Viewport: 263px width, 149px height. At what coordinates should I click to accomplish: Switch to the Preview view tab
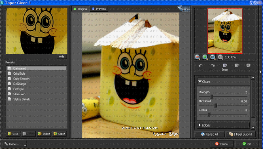pyautogui.click(x=99, y=9)
